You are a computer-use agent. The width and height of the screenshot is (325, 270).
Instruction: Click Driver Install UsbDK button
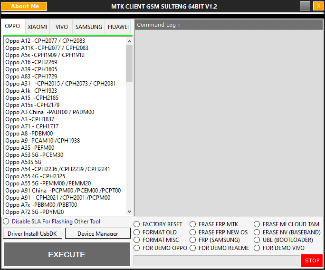(x=32, y=234)
